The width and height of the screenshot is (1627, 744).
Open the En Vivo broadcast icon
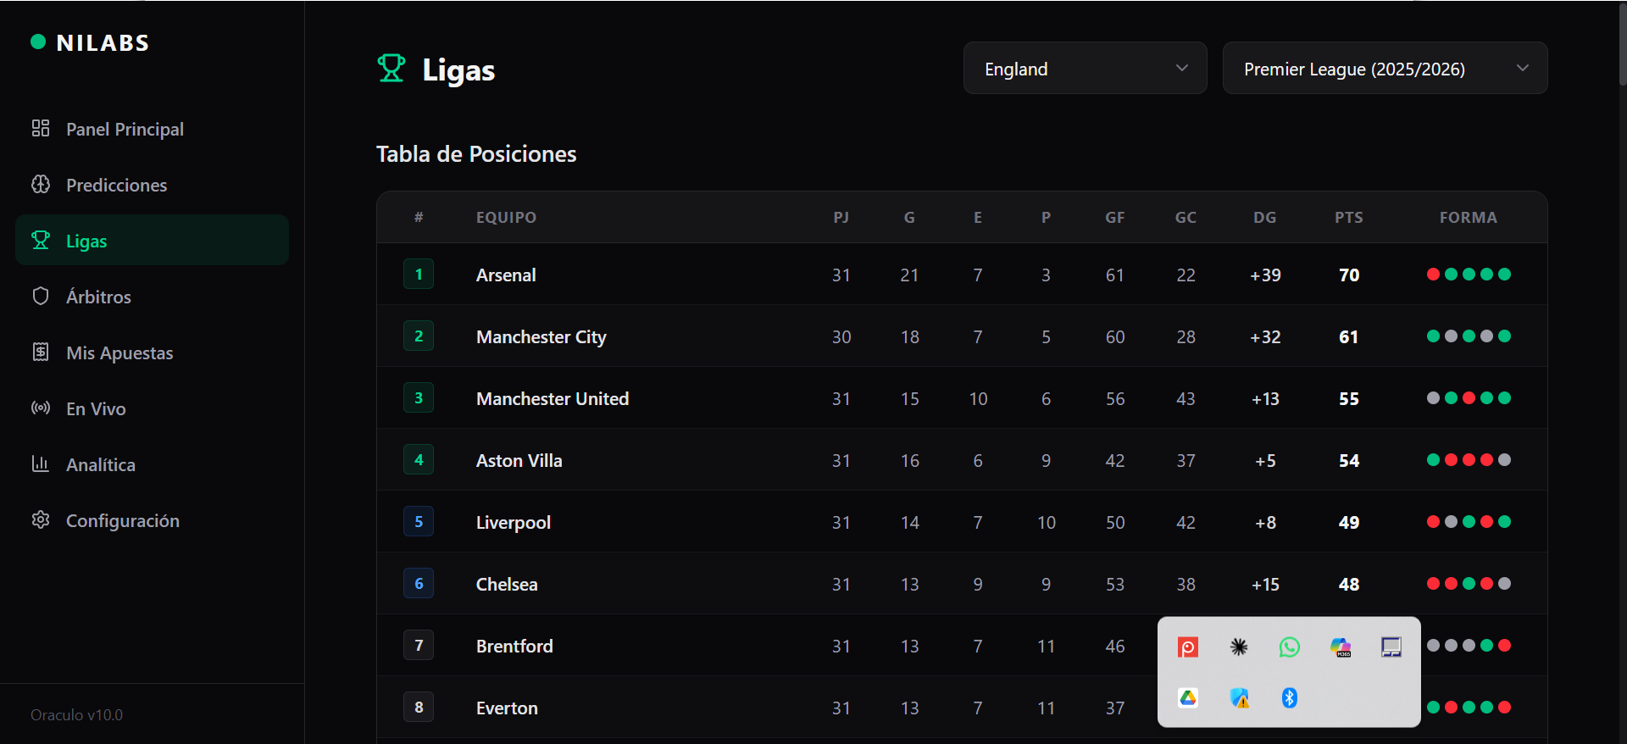coord(41,408)
